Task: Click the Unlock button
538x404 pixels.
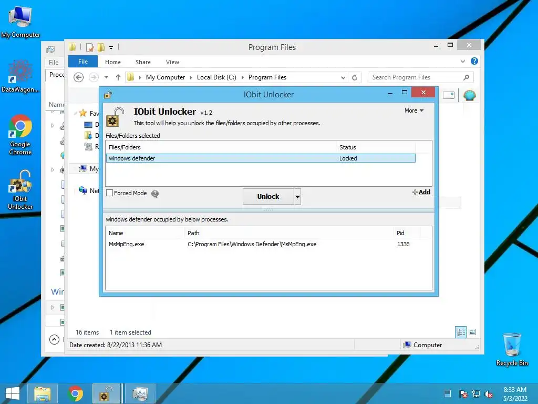Action: [x=268, y=197]
